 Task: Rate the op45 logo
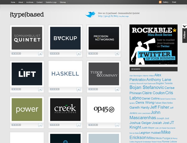point(93,125)
